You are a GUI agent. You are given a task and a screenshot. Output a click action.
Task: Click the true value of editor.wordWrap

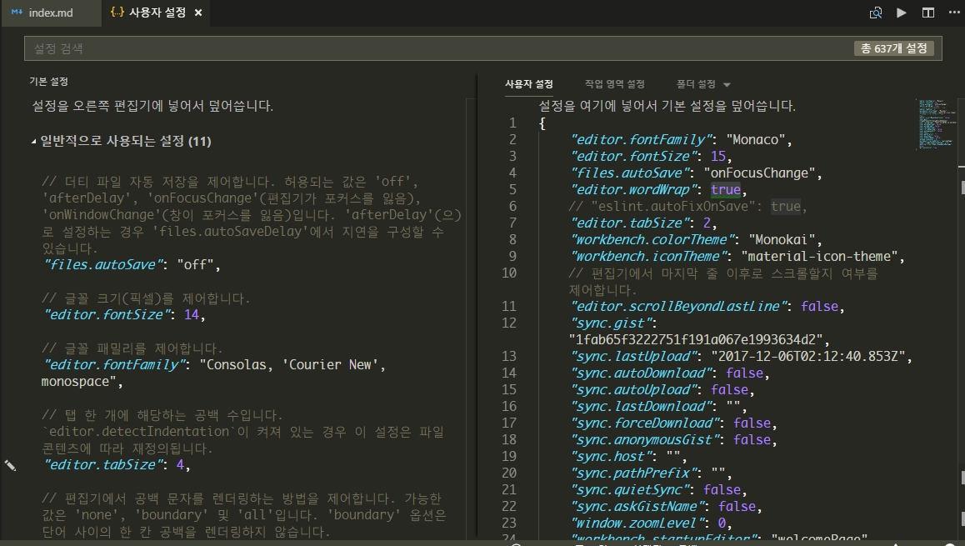[726, 189]
